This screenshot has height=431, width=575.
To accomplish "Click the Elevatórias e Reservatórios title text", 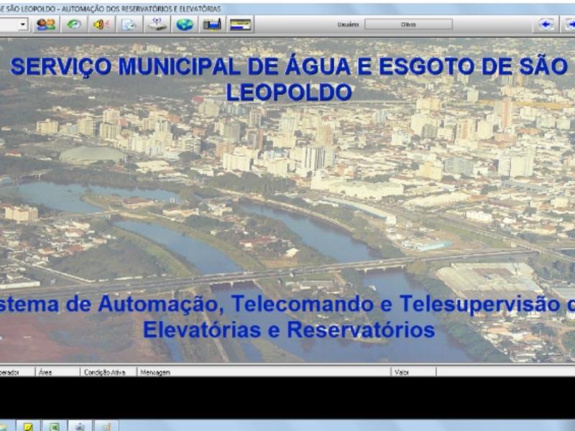I will [x=288, y=330].
